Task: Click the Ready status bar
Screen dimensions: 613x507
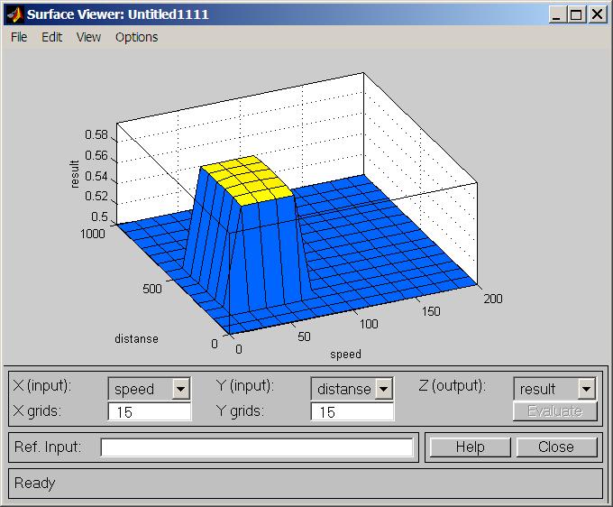Action: [x=306, y=483]
